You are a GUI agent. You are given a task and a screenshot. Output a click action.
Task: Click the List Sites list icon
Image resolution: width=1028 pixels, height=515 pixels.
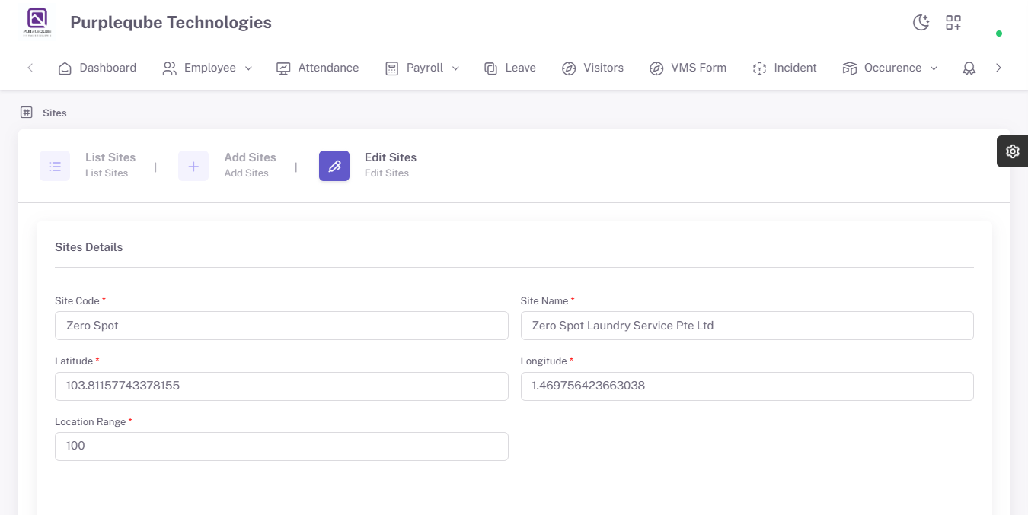(x=55, y=166)
